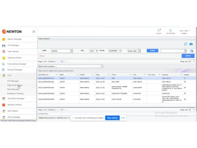
Task: Click the PJP sidebar icon
Action: tap(4, 76)
